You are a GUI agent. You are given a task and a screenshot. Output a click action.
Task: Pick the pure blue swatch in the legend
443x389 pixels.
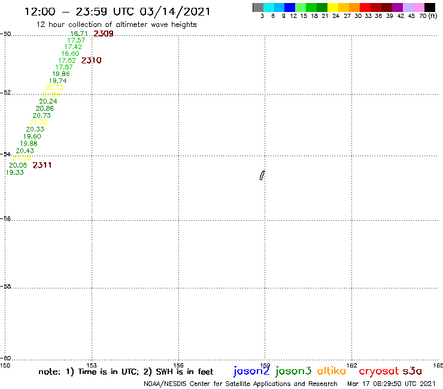[x=290, y=7]
